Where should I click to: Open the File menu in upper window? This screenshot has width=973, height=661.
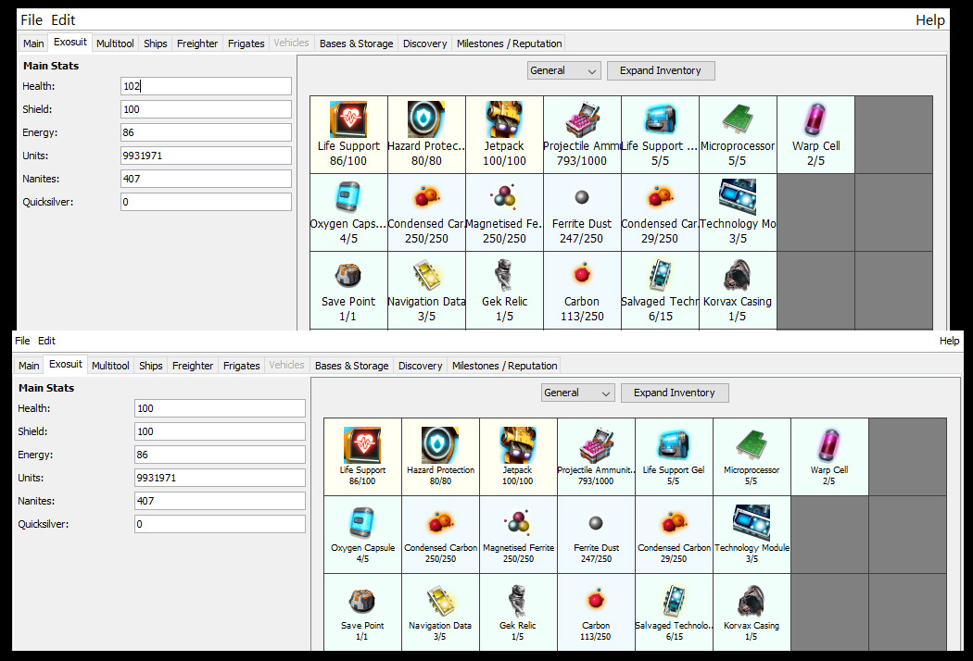[31, 19]
